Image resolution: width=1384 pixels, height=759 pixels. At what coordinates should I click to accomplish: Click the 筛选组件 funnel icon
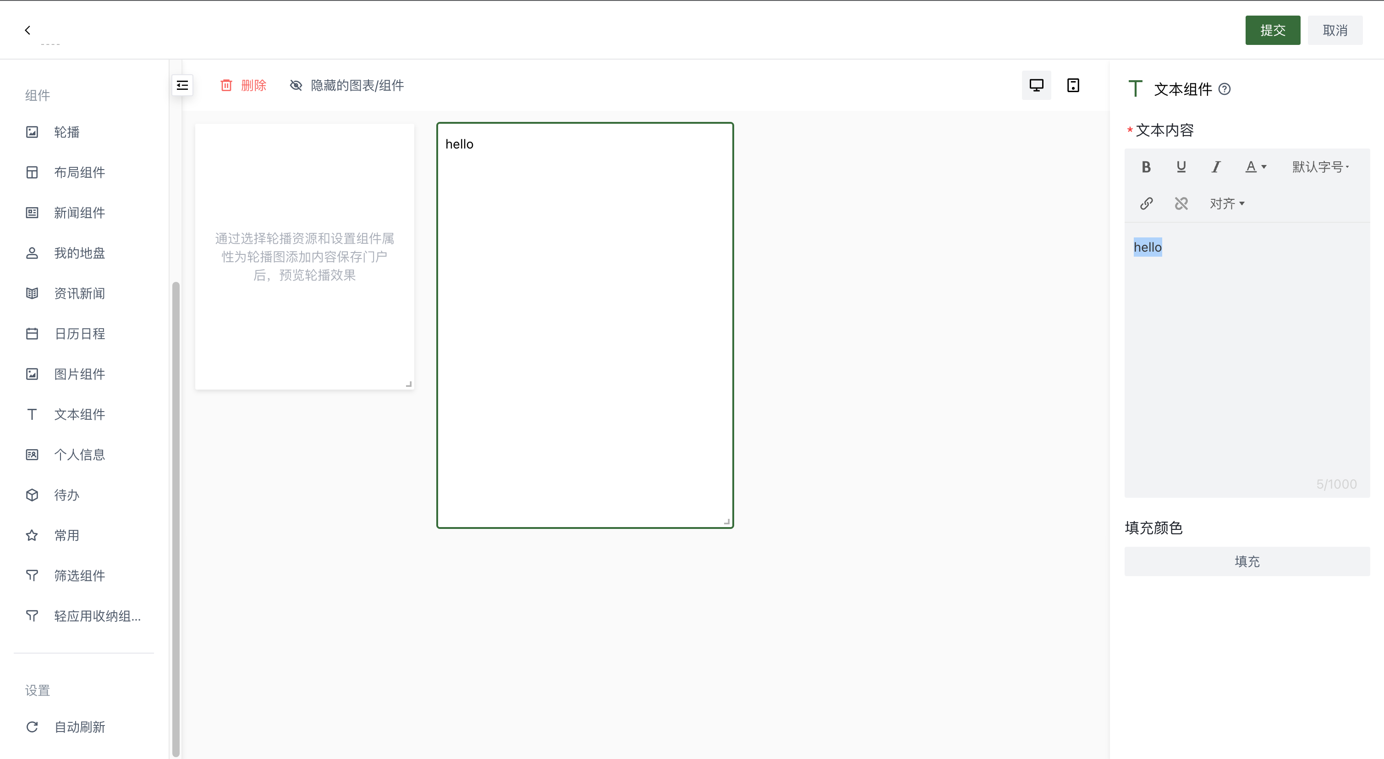click(x=32, y=575)
